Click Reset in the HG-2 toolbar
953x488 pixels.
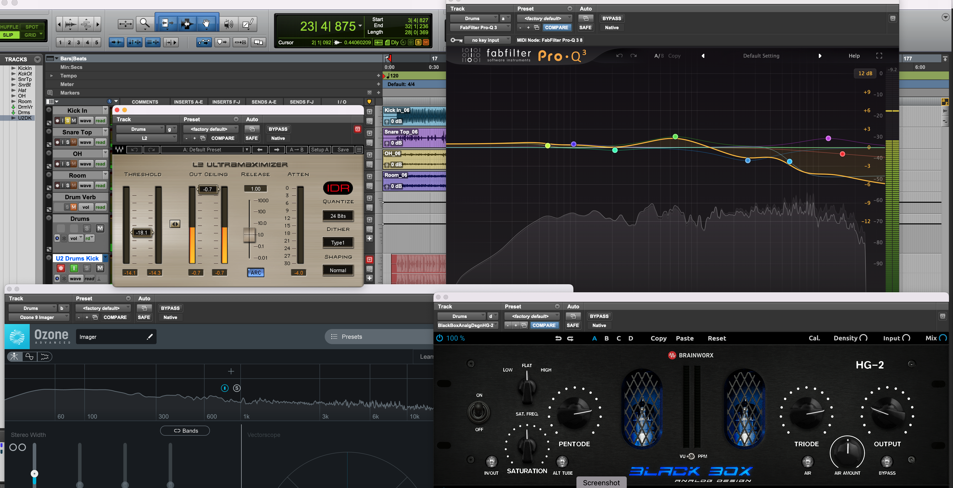click(717, 338)
